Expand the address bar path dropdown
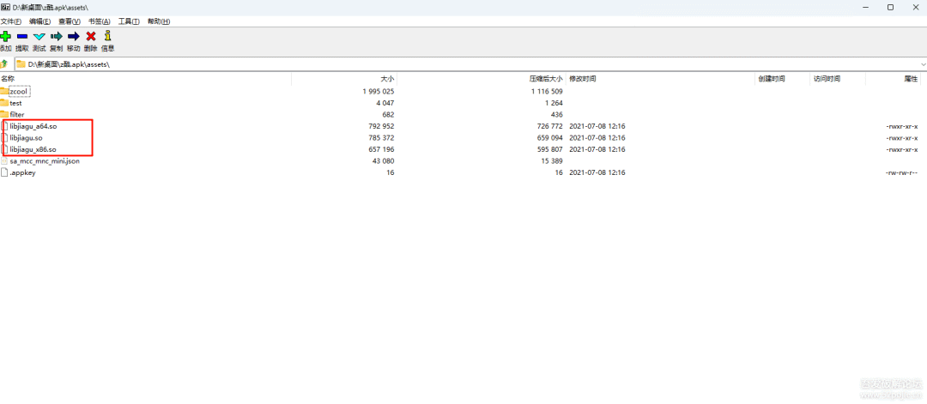The image size is (927, 404). 923,63
